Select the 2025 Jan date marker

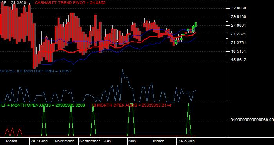(x=186, y=141)
